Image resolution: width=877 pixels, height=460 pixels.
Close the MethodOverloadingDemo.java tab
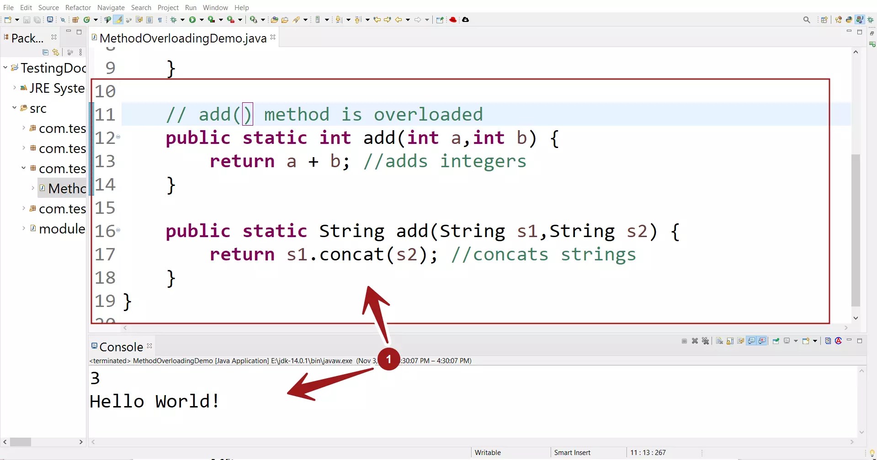(273, 37)
